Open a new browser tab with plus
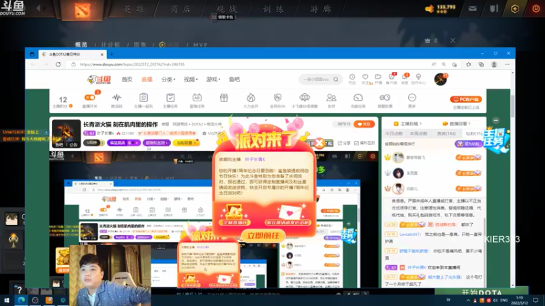 [112, 54]
